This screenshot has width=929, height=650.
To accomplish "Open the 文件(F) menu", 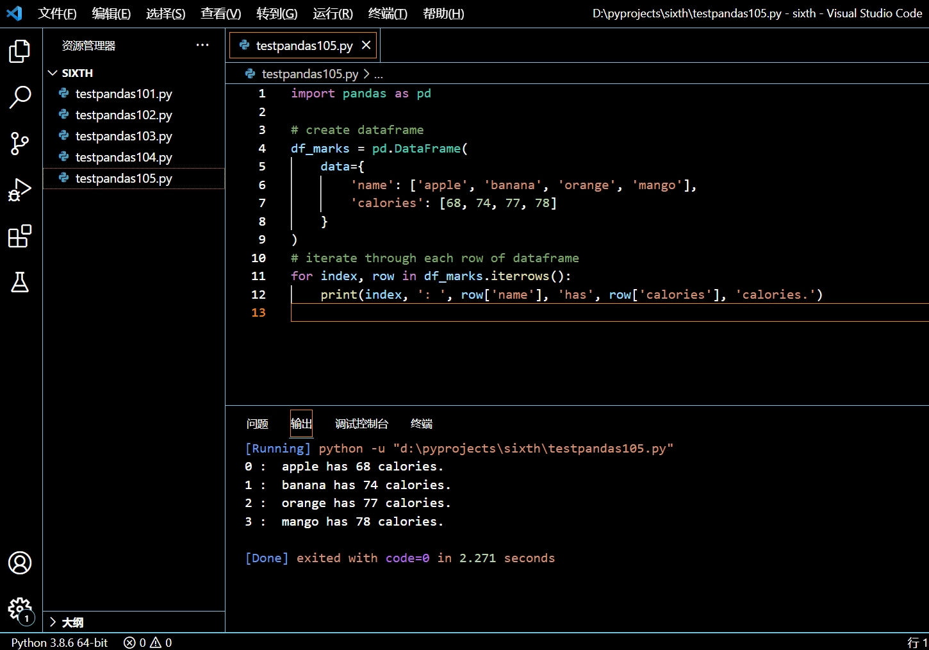I will point(57,13).
